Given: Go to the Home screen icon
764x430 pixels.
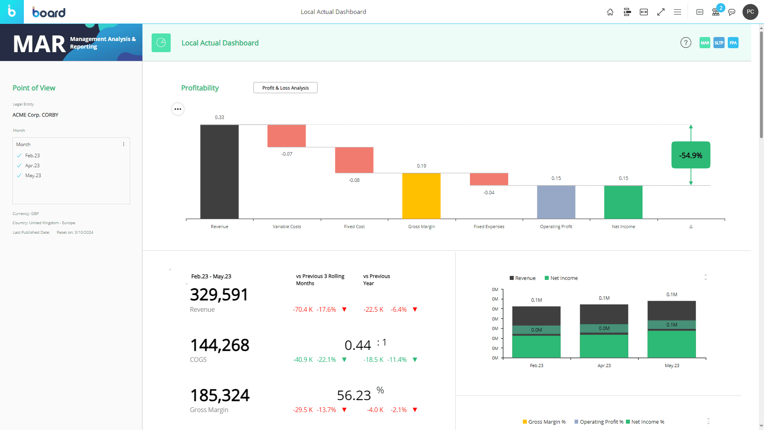Looking at the screenshot, I should pos(610,12).
